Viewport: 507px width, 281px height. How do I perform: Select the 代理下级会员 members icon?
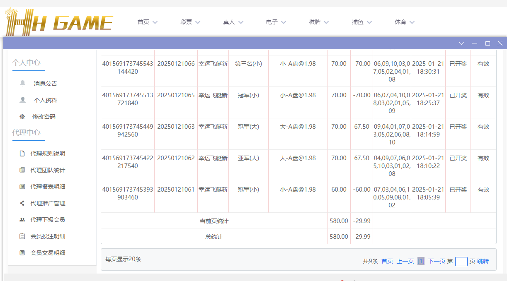point(23,219)
